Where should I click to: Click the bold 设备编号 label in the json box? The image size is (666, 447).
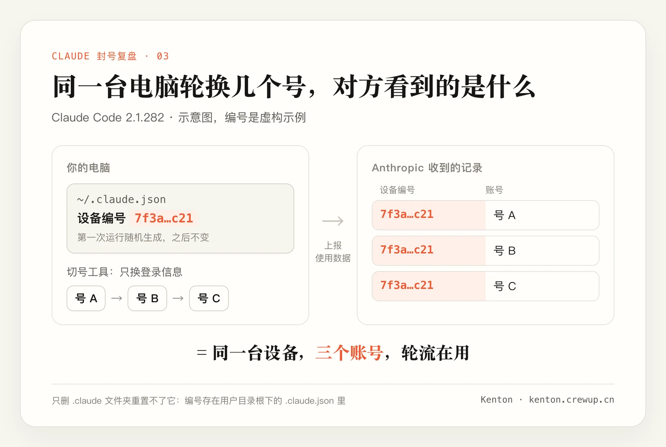[x=101, y=218]
